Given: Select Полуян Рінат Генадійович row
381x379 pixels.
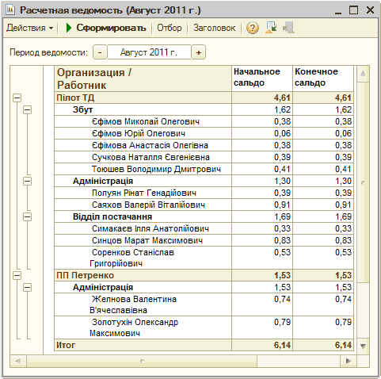Looking at the screenshot, I should [x=204, y=193].
